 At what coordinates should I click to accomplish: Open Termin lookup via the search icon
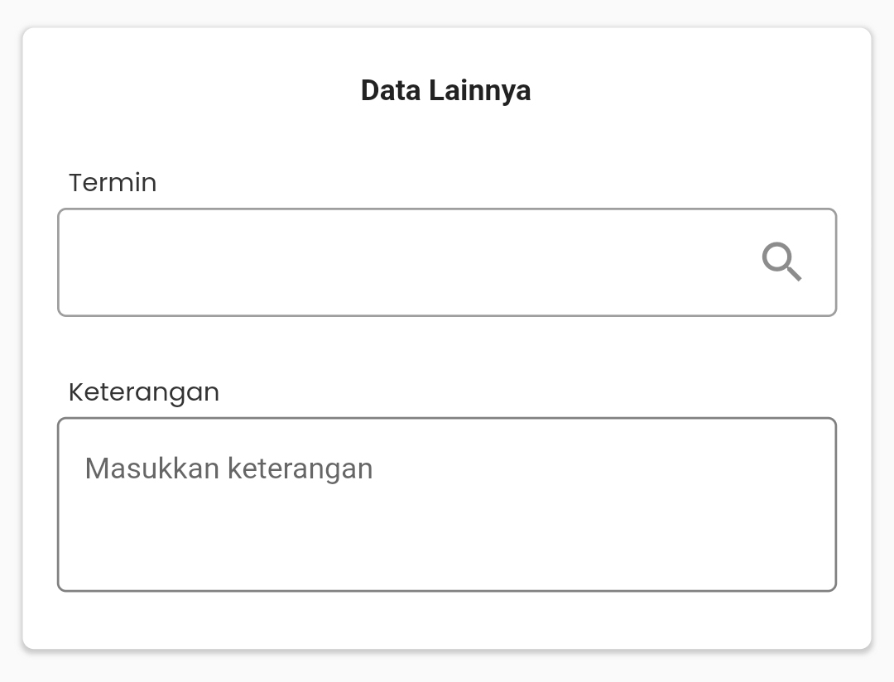(781, 262)
